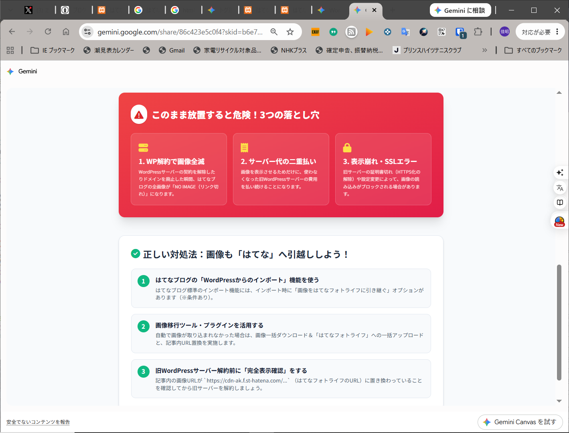This screenshot has width=569, height=433.
Task: Open the apps grid in the bookmarks bar
Action: coord(10,50)
